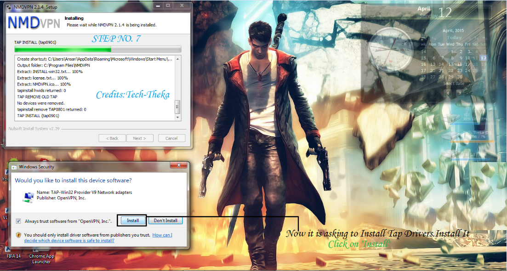Uncheck Always trust software from OpenVPN, Inc.
The width and height of the screenshot is (507, 271).
tap(18, 221)
